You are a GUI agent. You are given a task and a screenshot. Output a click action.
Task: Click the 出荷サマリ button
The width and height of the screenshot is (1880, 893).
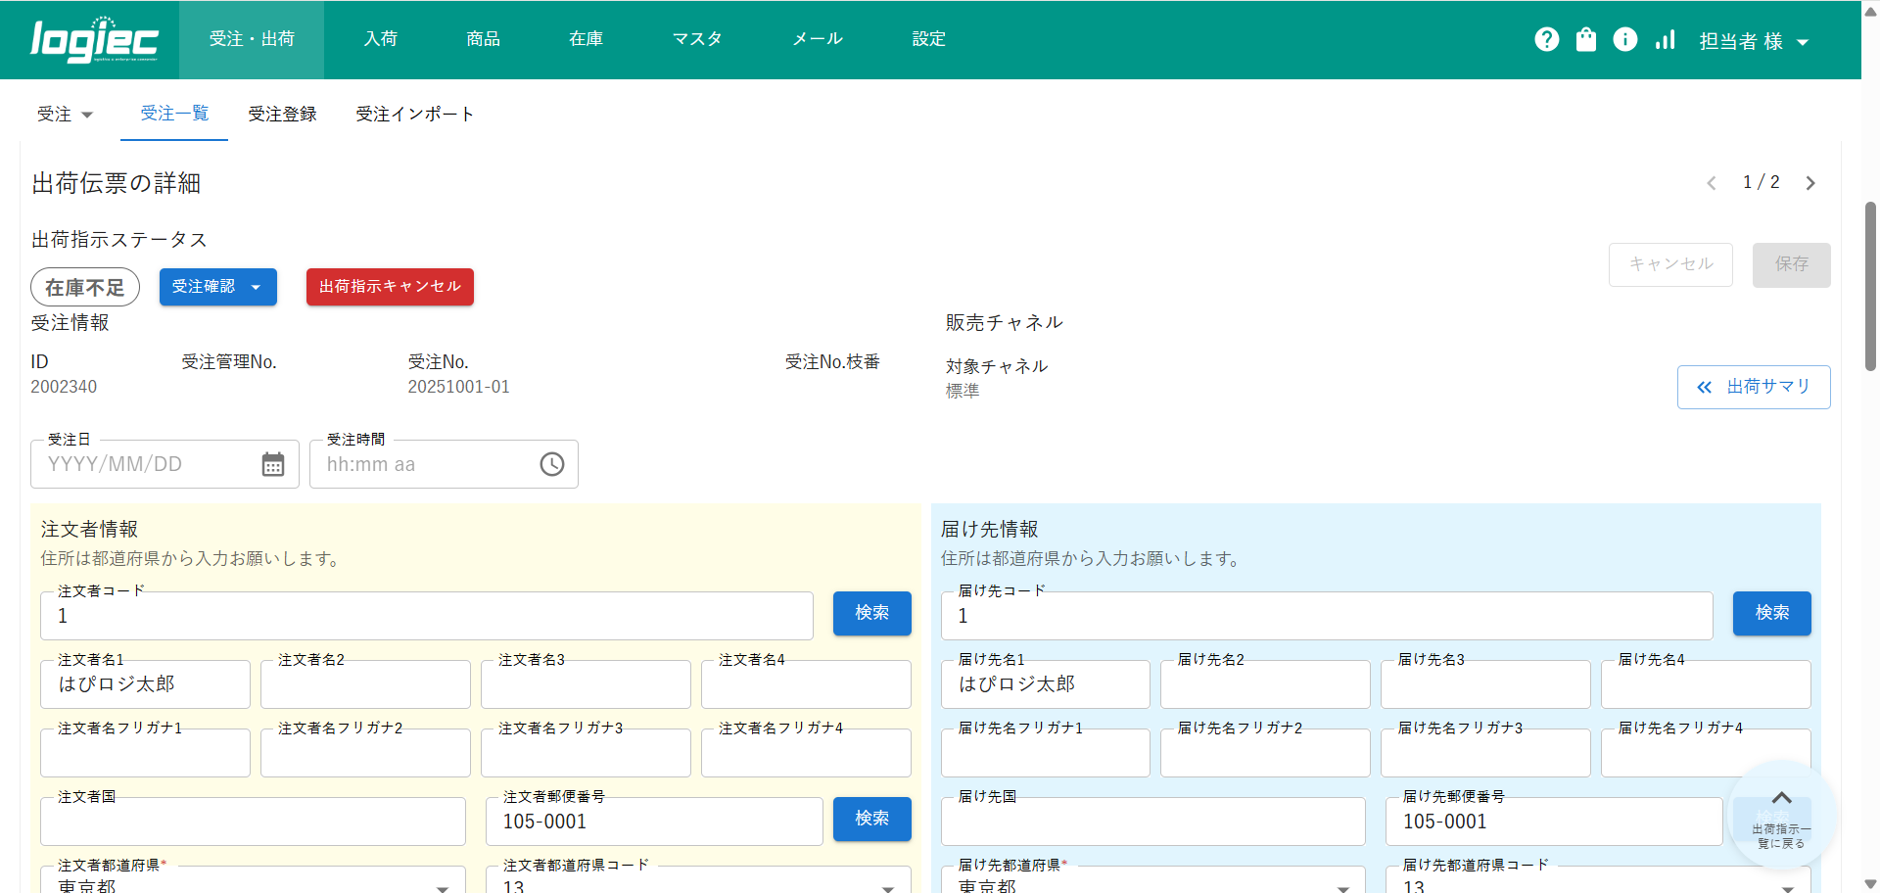pos(1753,387)
